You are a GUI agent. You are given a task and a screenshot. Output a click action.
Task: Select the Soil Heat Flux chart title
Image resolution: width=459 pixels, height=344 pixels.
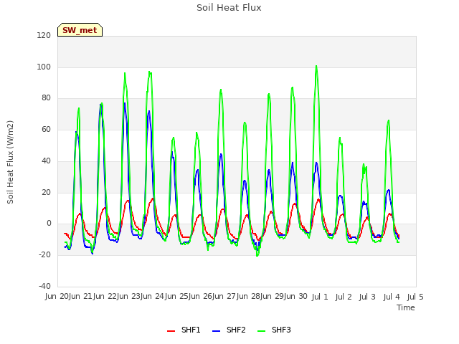[x=229, y=8]
